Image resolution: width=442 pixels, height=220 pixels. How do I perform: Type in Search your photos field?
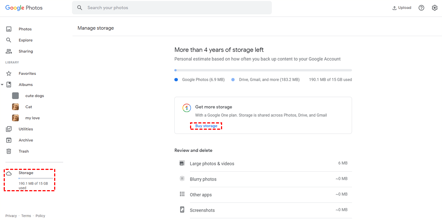177,8
